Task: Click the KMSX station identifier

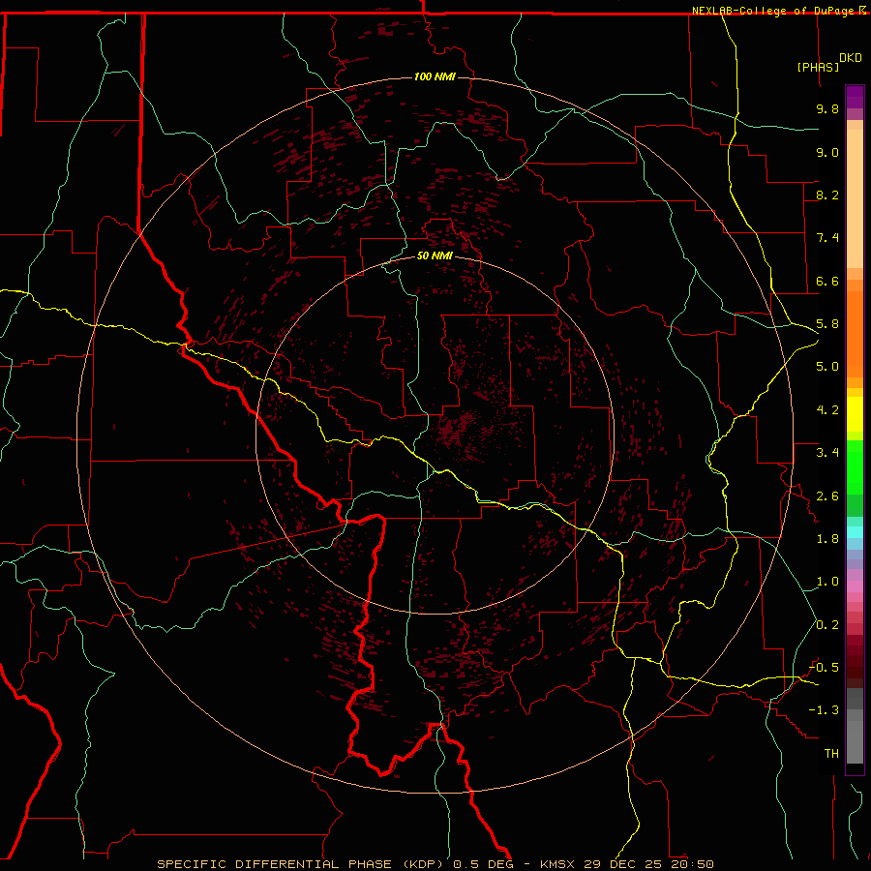Action: coord(556,864)
